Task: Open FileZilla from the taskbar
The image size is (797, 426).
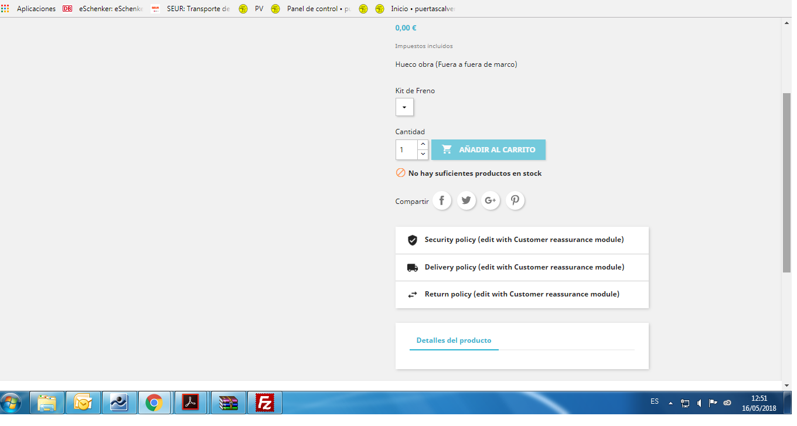Action: point(265,403)
